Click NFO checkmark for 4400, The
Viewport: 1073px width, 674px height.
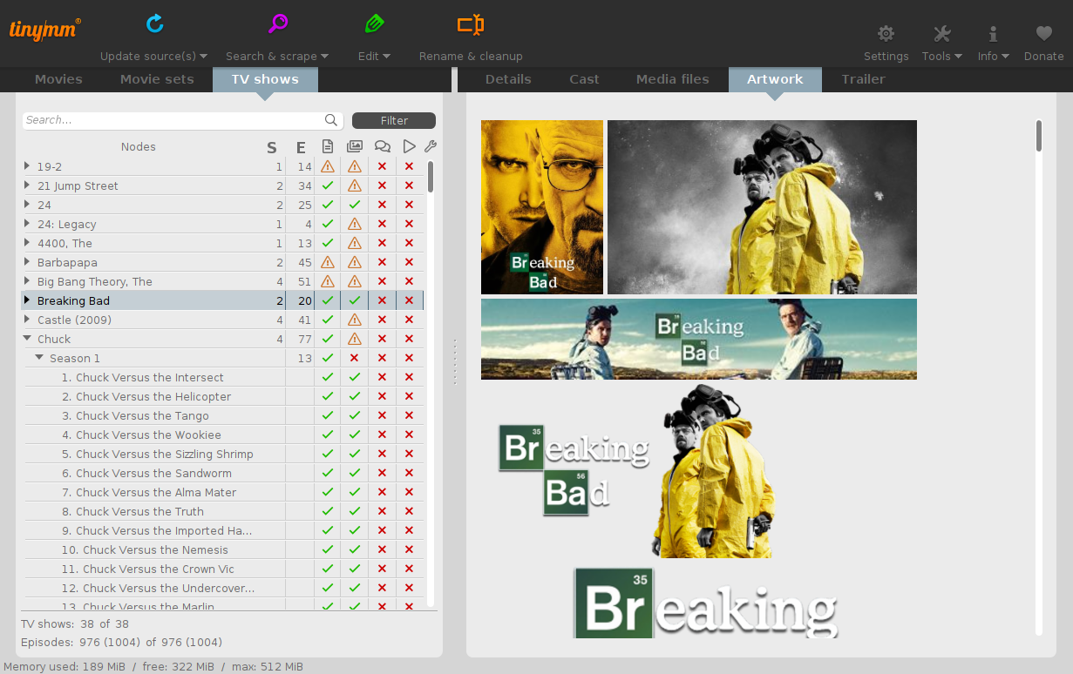click(328, 243)
